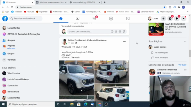This screenshot has width=191, height=107.
Task: Open the large front-view Jeep photo
Action: 77,78
